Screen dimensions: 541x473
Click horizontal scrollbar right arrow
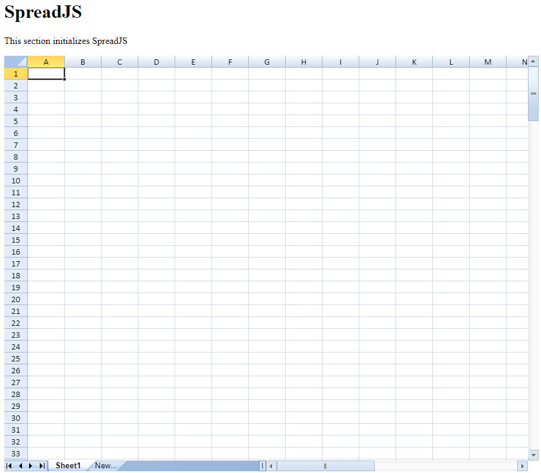pyautogui.click(x=523, y=466)
